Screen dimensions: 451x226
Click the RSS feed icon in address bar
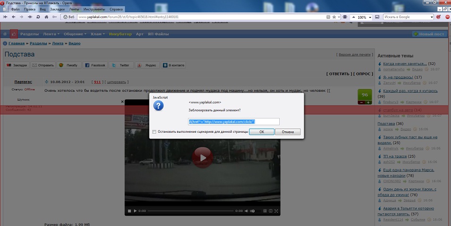(328, 17)
